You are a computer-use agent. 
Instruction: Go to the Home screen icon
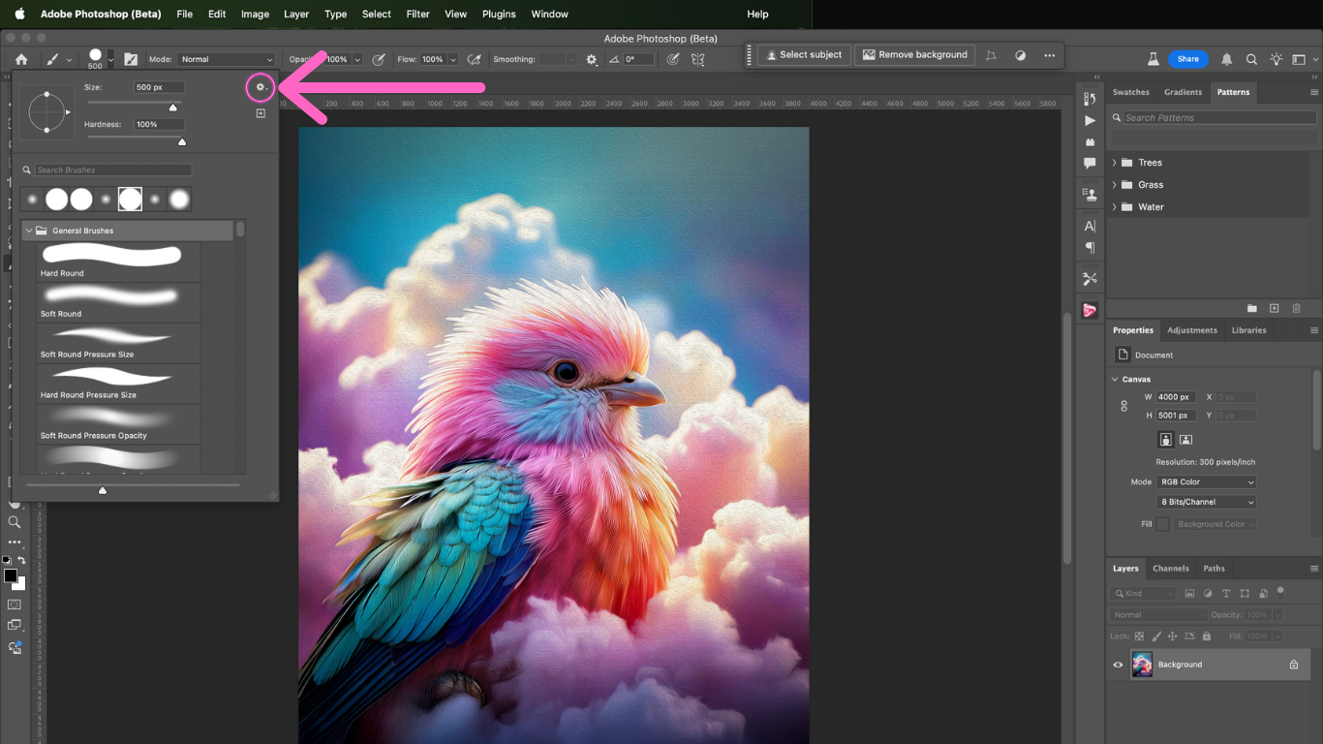tap(21, 59)
